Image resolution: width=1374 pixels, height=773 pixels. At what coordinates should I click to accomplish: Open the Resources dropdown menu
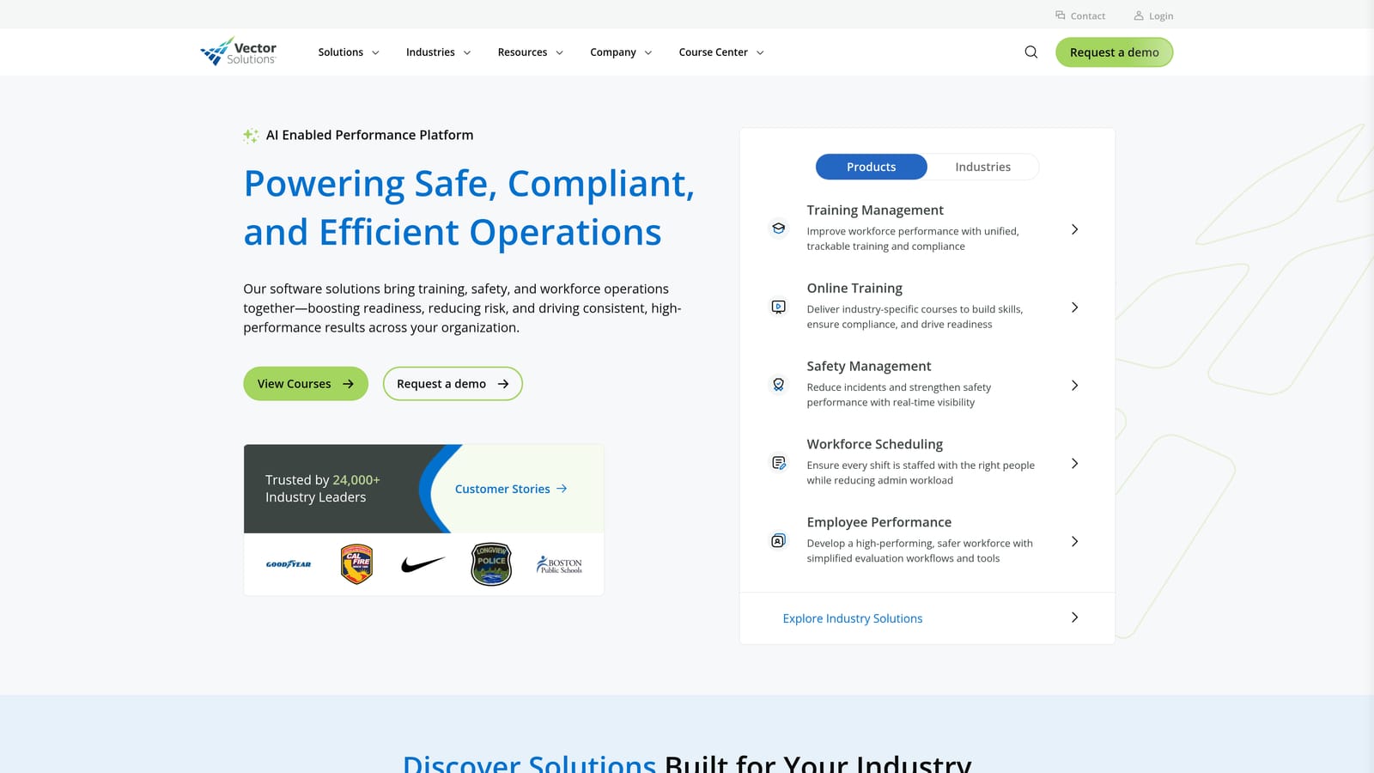point(530,52)
